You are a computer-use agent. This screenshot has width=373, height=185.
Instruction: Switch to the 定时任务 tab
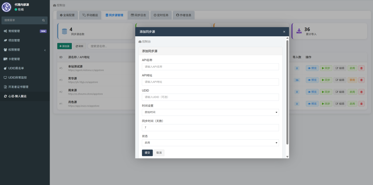161,15
